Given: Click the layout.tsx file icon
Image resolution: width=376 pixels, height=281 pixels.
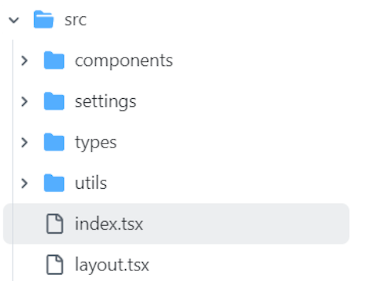Looking at the screenshot, I should pyautogui.click(x=55, y=265).
